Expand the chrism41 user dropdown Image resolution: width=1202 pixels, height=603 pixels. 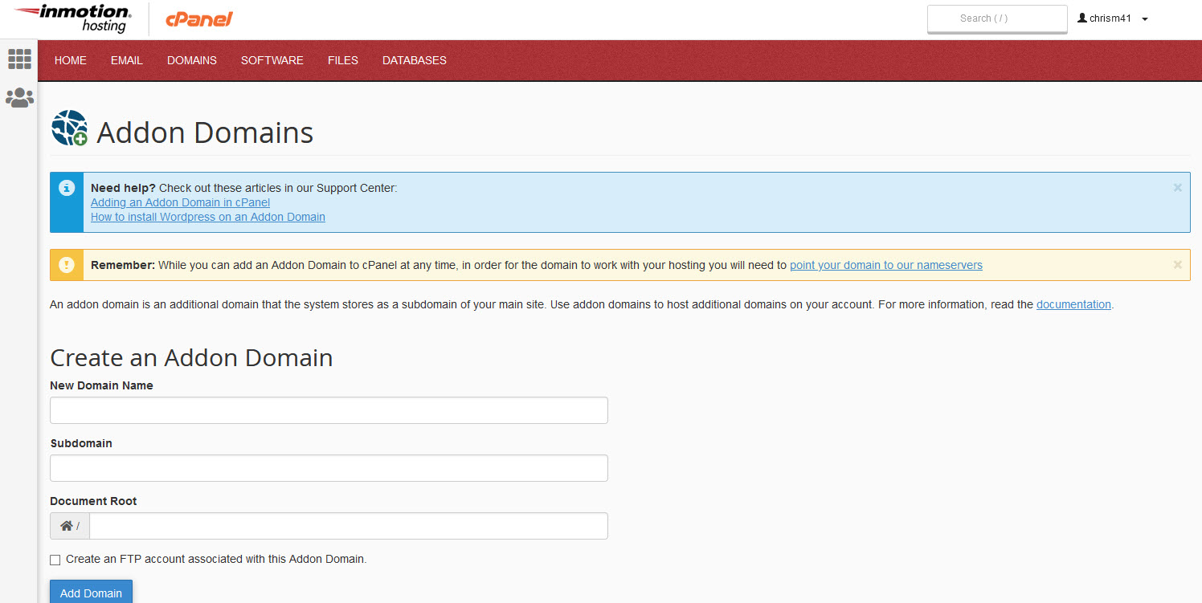click(1113, 18)
